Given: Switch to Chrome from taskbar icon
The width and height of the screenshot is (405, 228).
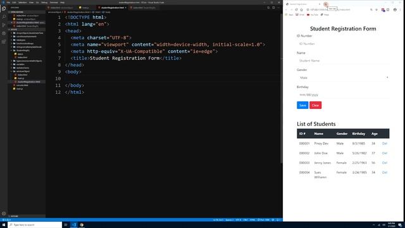Looking at the screenshot, I should point(82,225).
